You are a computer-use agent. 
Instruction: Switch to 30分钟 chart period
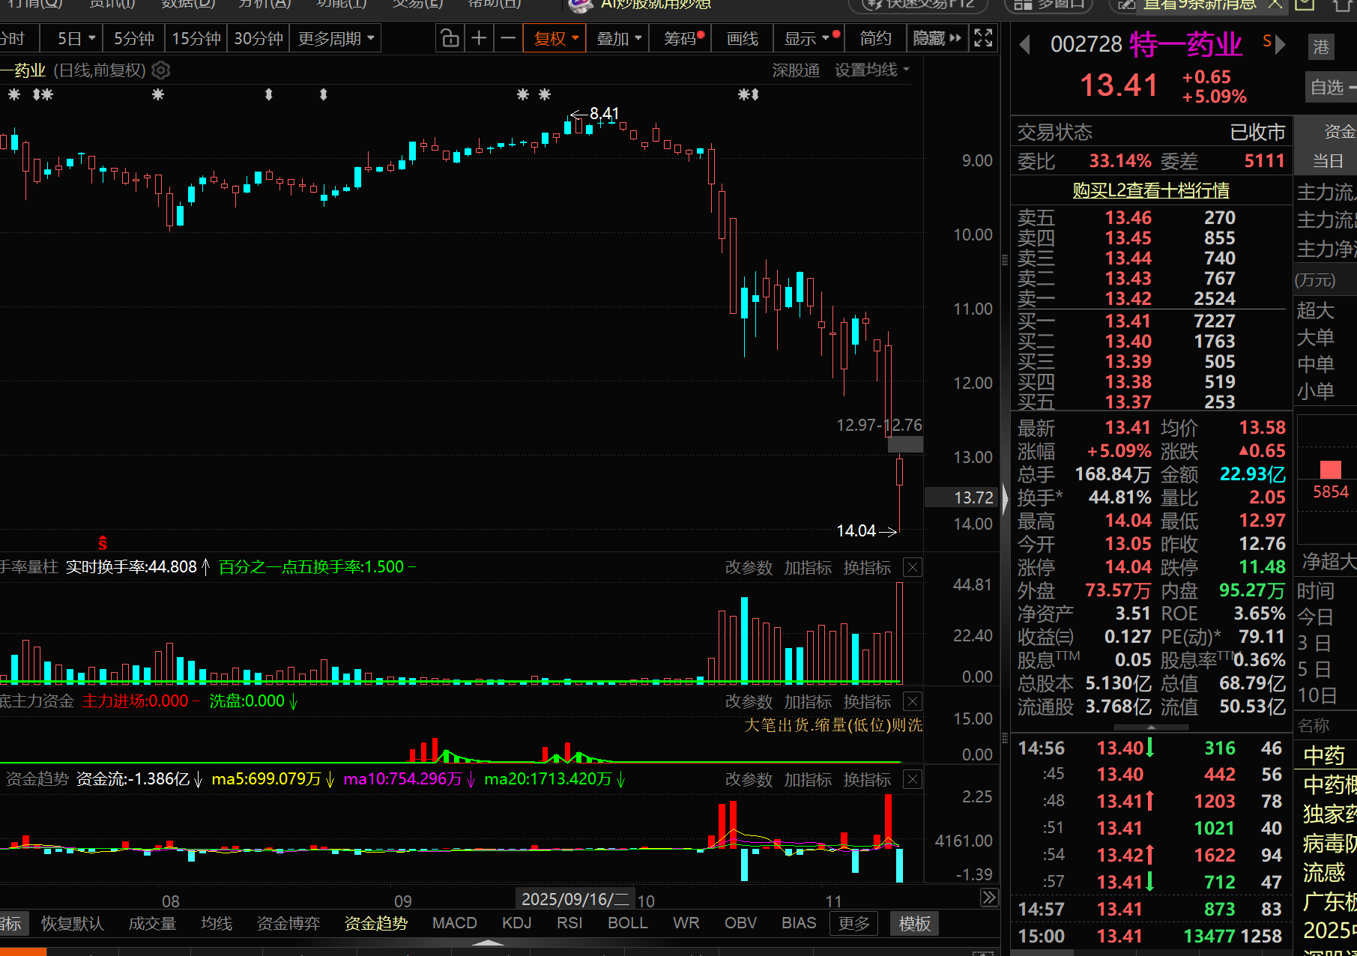[259, 38]
